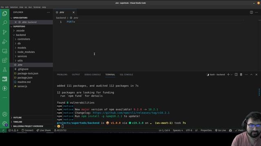
Task: Expand Ballerina Project Overview section
Action: tap(28, 126)
